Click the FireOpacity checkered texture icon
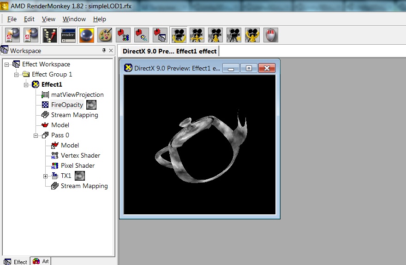Viewport: 406px width, 265px height. click(45, 105)
